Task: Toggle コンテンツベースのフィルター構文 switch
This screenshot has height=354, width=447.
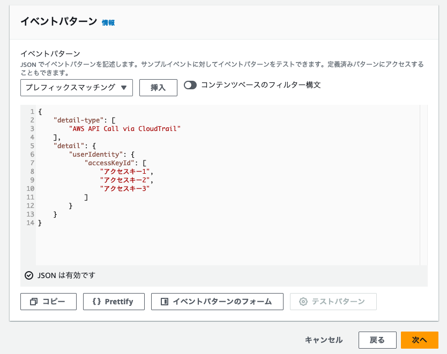Action: (x=190, y=85)
